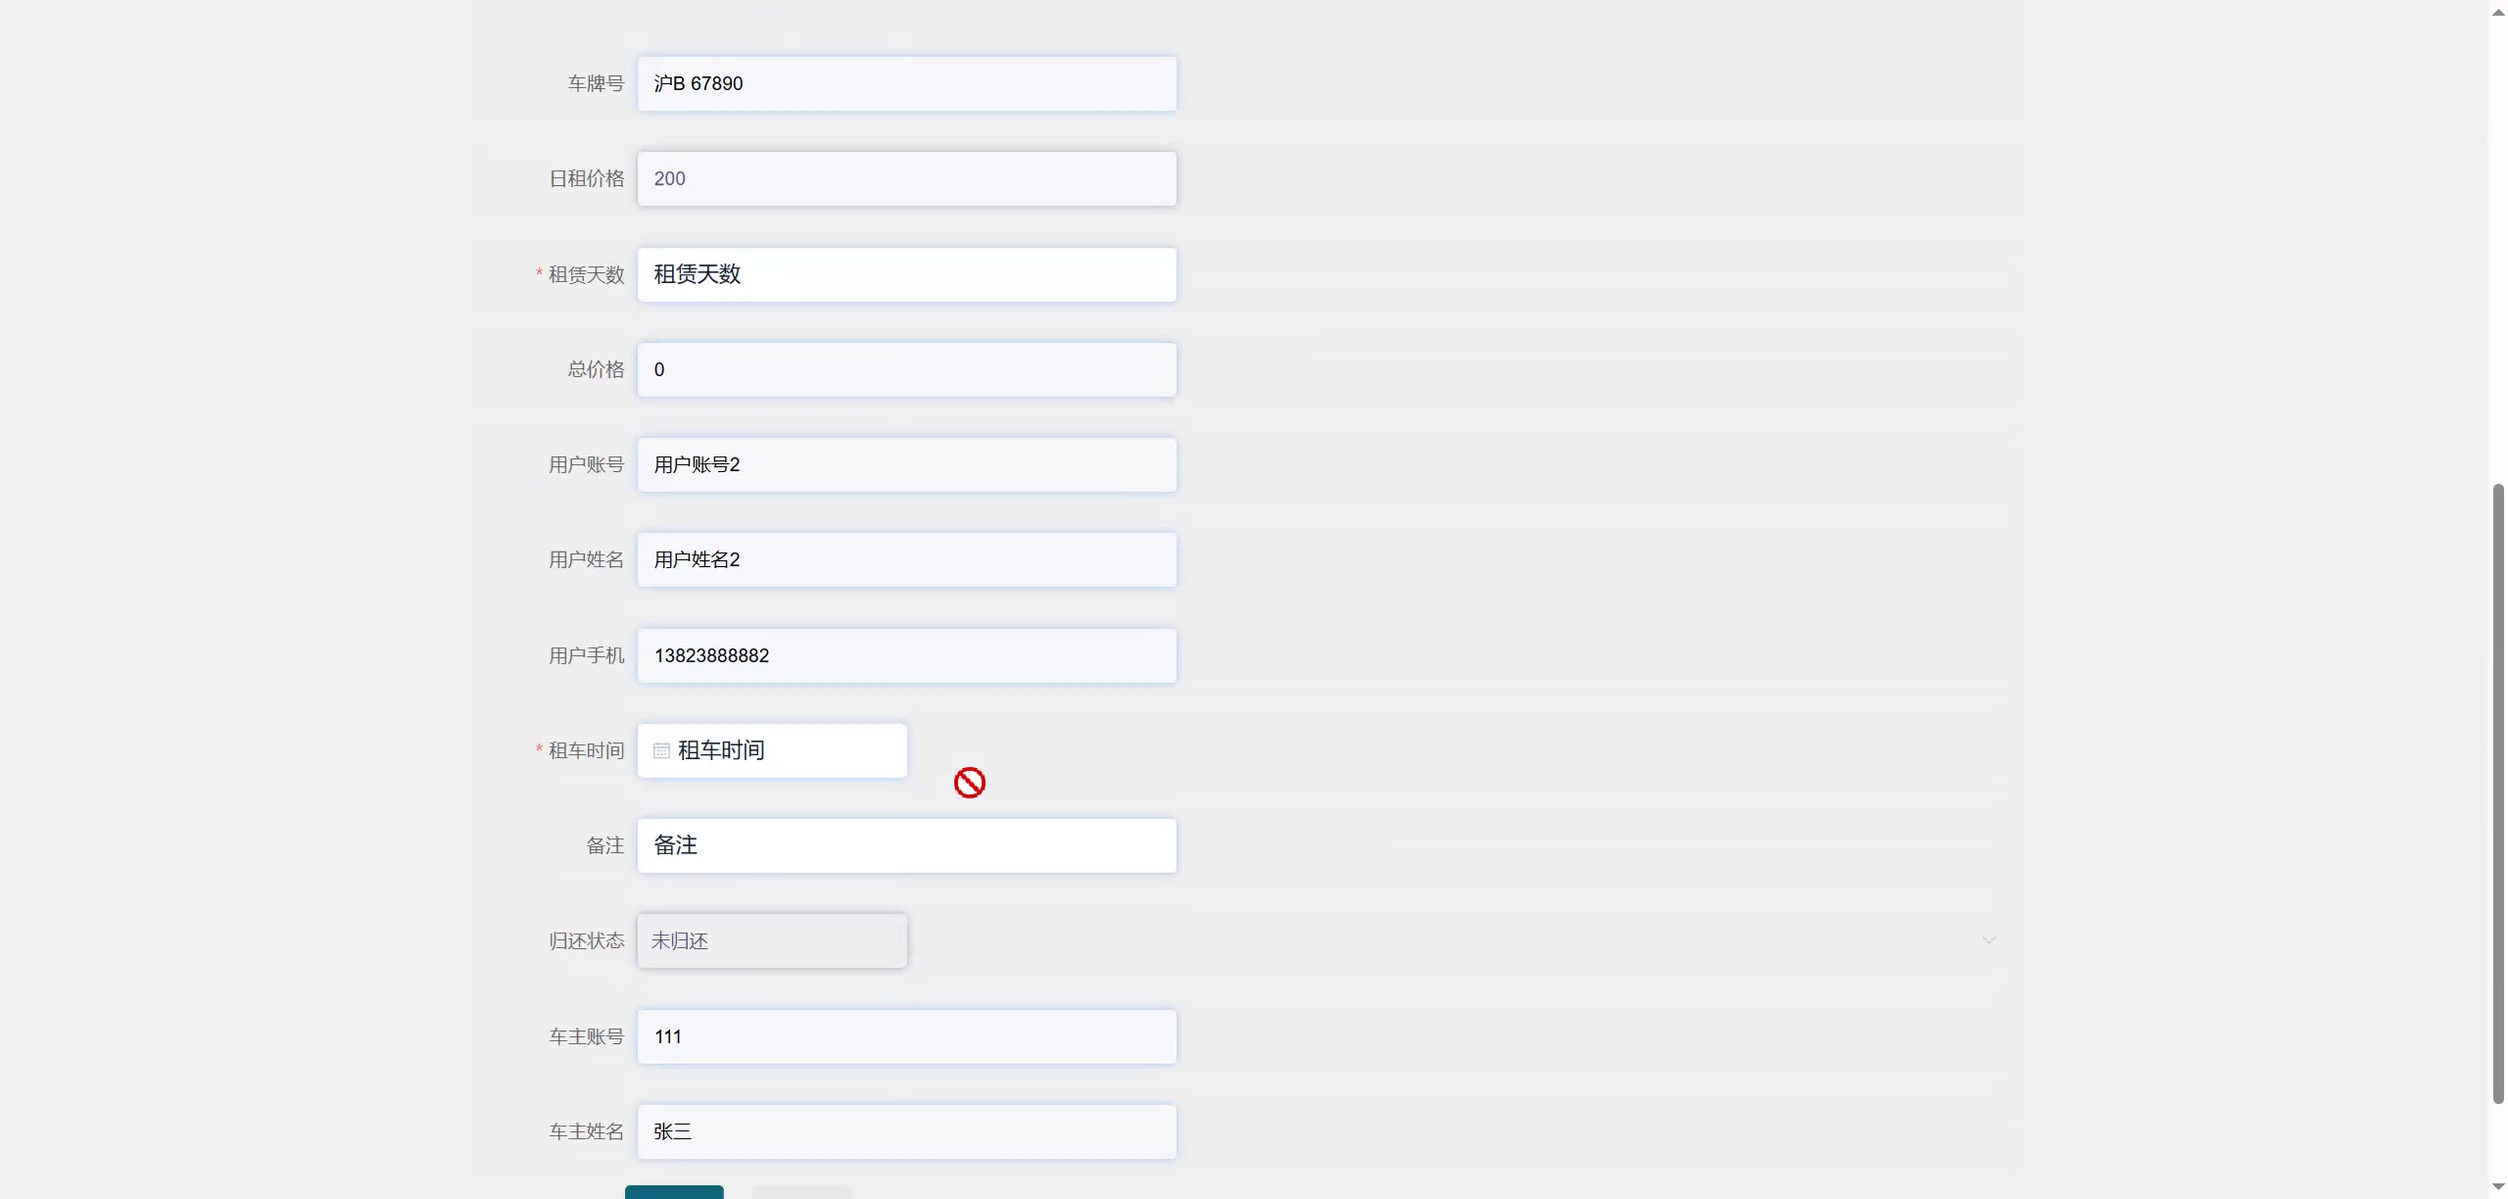
Task: Focus the 租赁天数 input field
Action: [x=906, y=274]
